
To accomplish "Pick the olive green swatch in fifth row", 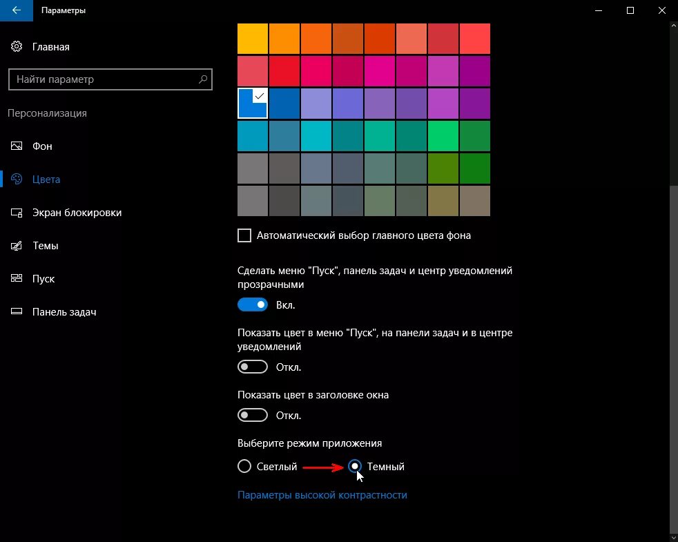I will click(443, 168).
